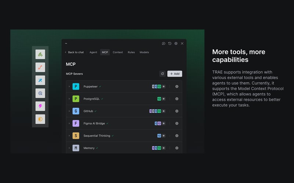Click the purple F avatar for Figma
The width and height of the screenshot is (294, 183).
[76, 123]
